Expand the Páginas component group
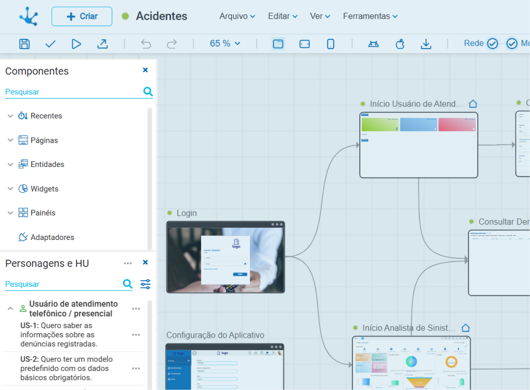Screen dimensions: 530x390 [10, 140]
